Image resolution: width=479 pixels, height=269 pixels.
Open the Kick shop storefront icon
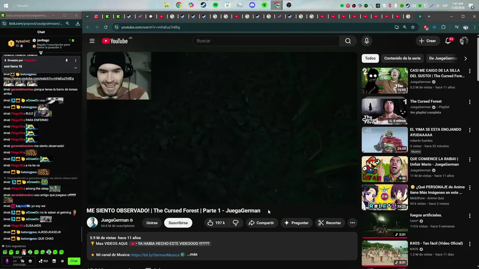click(54, 261)
